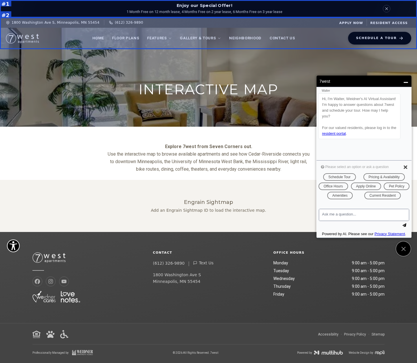Dismiss the special offer banner
Viewport: 417px width, 363px height.
pyautogui.click(x=387, y=9)
